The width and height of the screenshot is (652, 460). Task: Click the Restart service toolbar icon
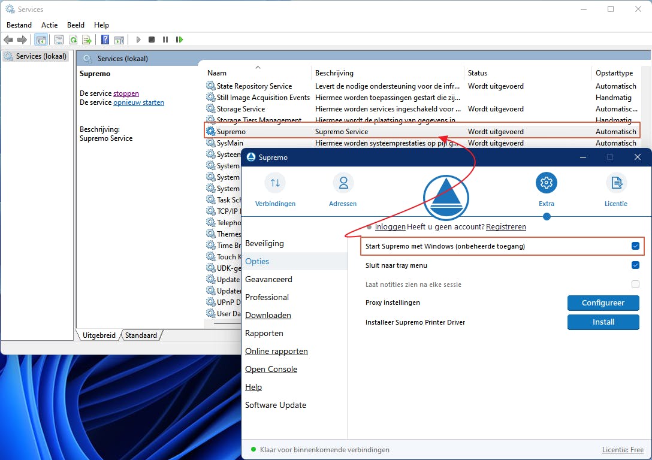click(179, 40)
